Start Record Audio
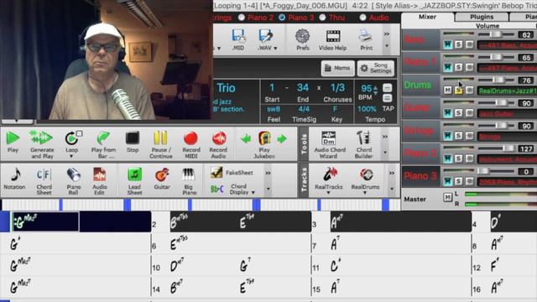Viewport: 537px width, 302px height. tap(218, 144)
